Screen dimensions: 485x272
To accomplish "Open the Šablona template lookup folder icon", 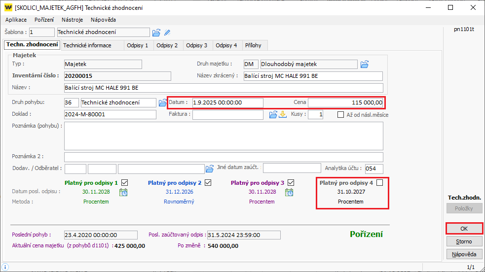I will [x=156, y=33].
